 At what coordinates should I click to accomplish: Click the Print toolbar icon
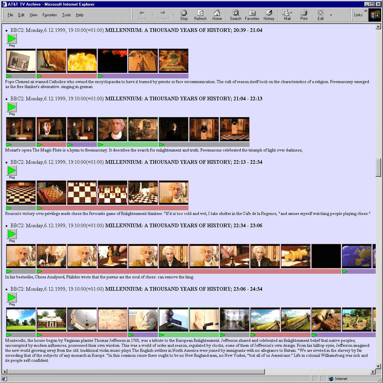(304, 15)
